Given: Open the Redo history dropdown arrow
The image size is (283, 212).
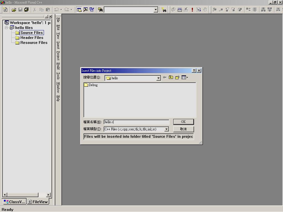Looking at the screenshot, I should point(72,10).
